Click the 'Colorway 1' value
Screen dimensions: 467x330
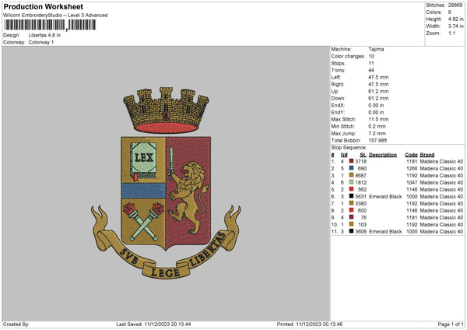[41, 42]
